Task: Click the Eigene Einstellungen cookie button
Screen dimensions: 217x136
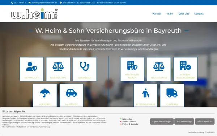Action: (162, 121)
